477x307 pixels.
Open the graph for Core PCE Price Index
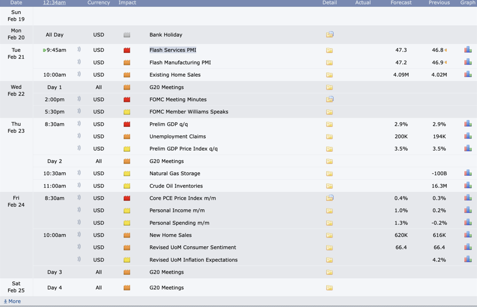(468, 198)
